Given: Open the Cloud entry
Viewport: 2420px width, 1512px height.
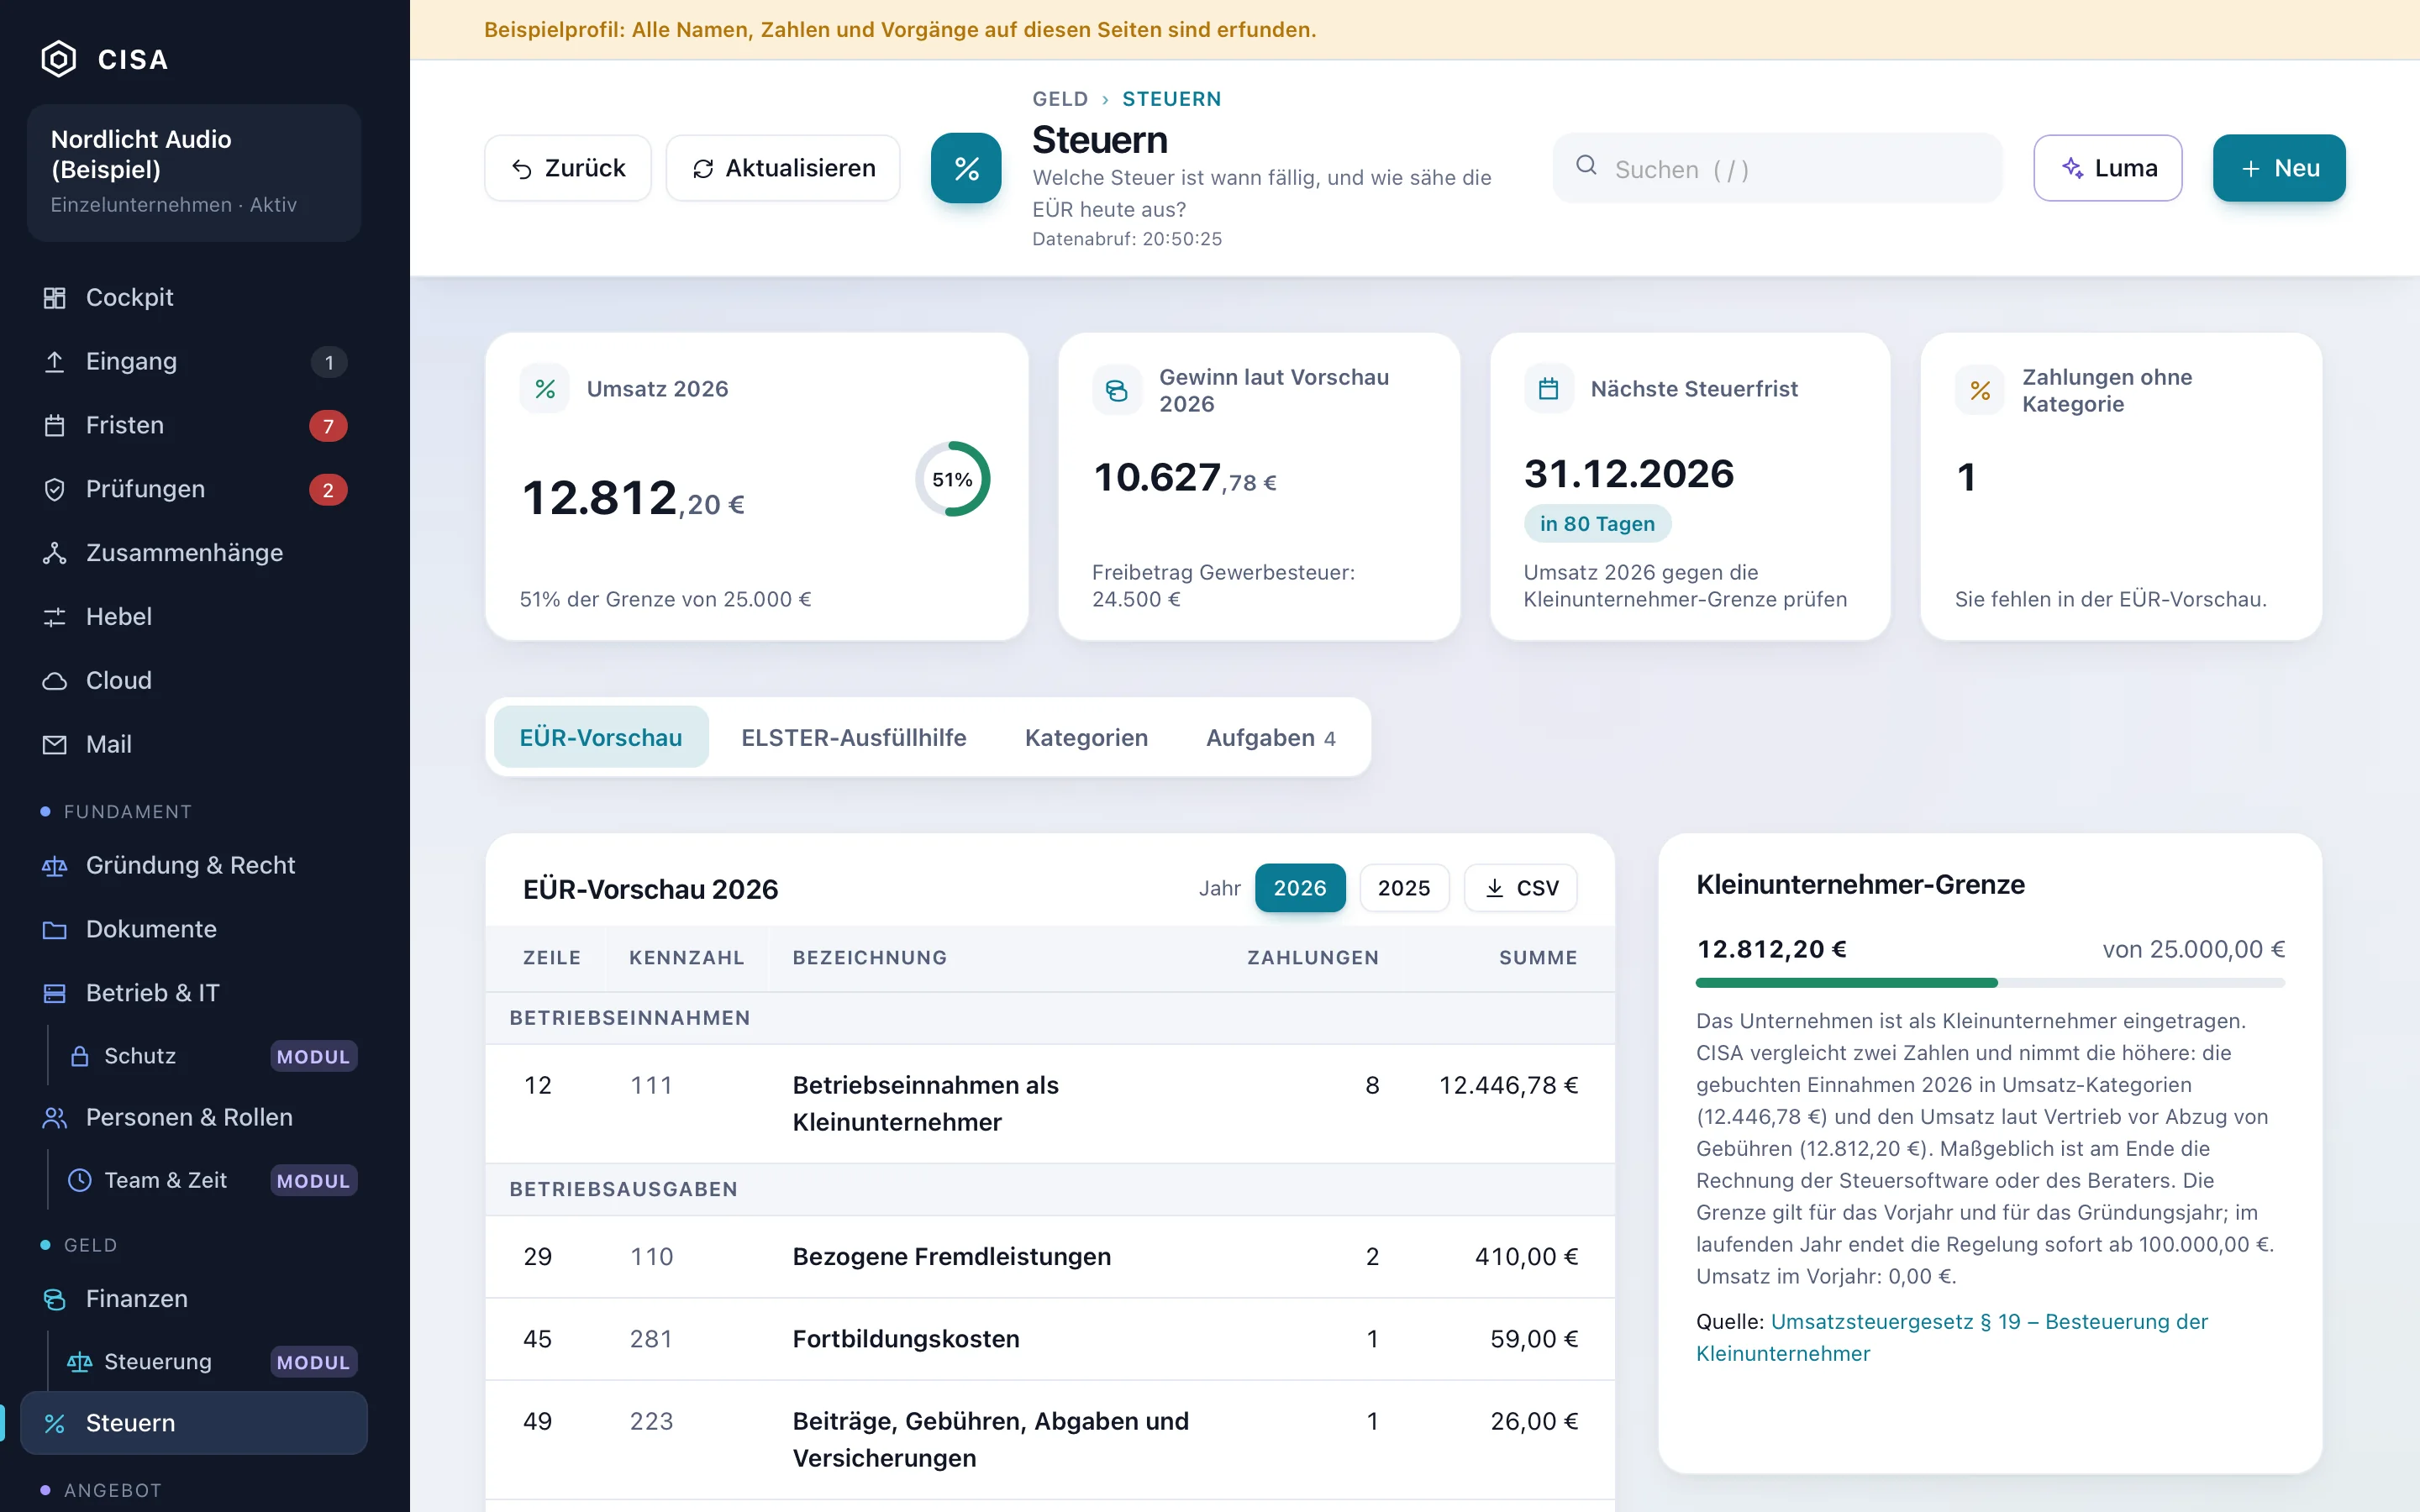Looking at the screenshot, I should click(194, 681).
